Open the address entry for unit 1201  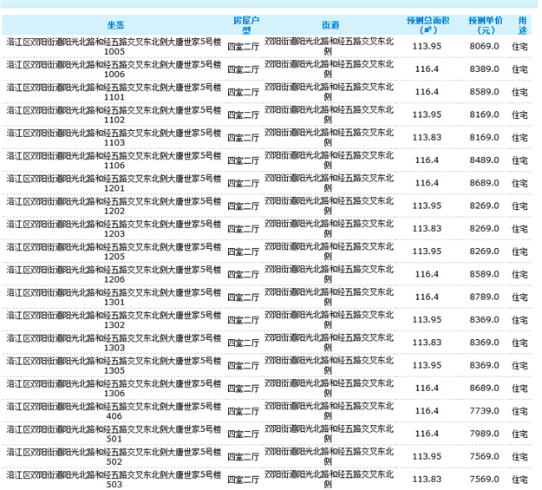pyautogui.click(x=114, y=181)
